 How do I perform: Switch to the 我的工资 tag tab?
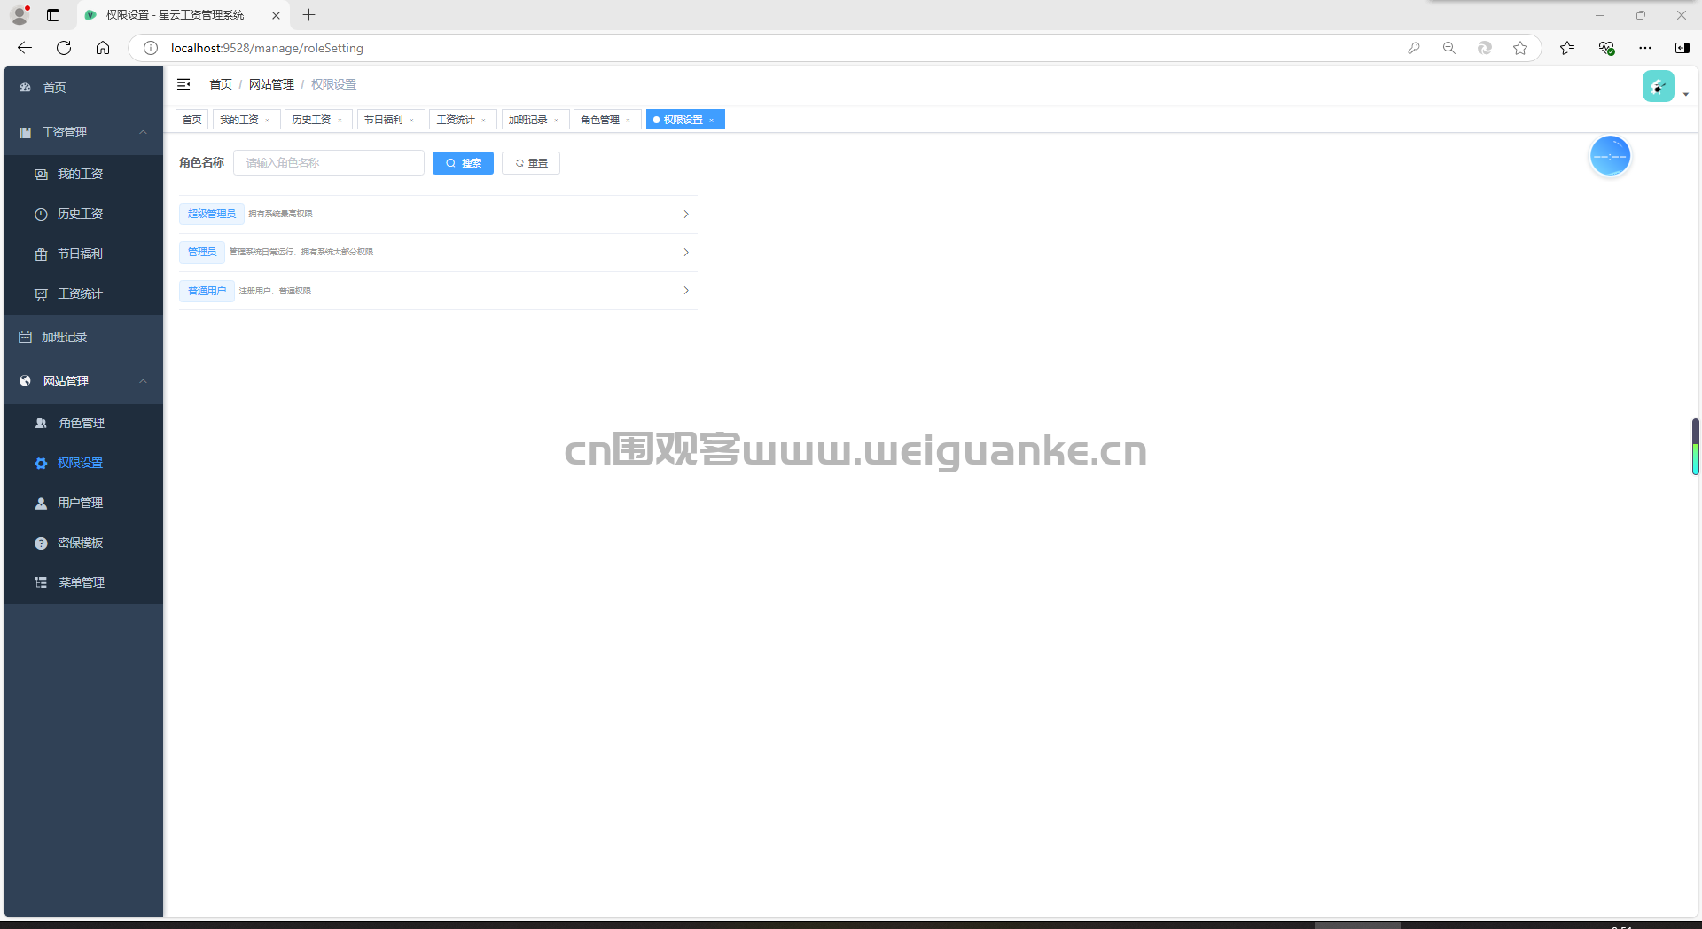coord(239,120)
